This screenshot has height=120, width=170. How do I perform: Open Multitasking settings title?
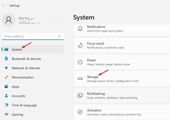coord(96,94)
